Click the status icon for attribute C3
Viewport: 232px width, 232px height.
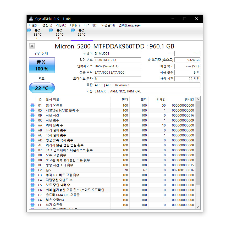click(x=32, y=175)
